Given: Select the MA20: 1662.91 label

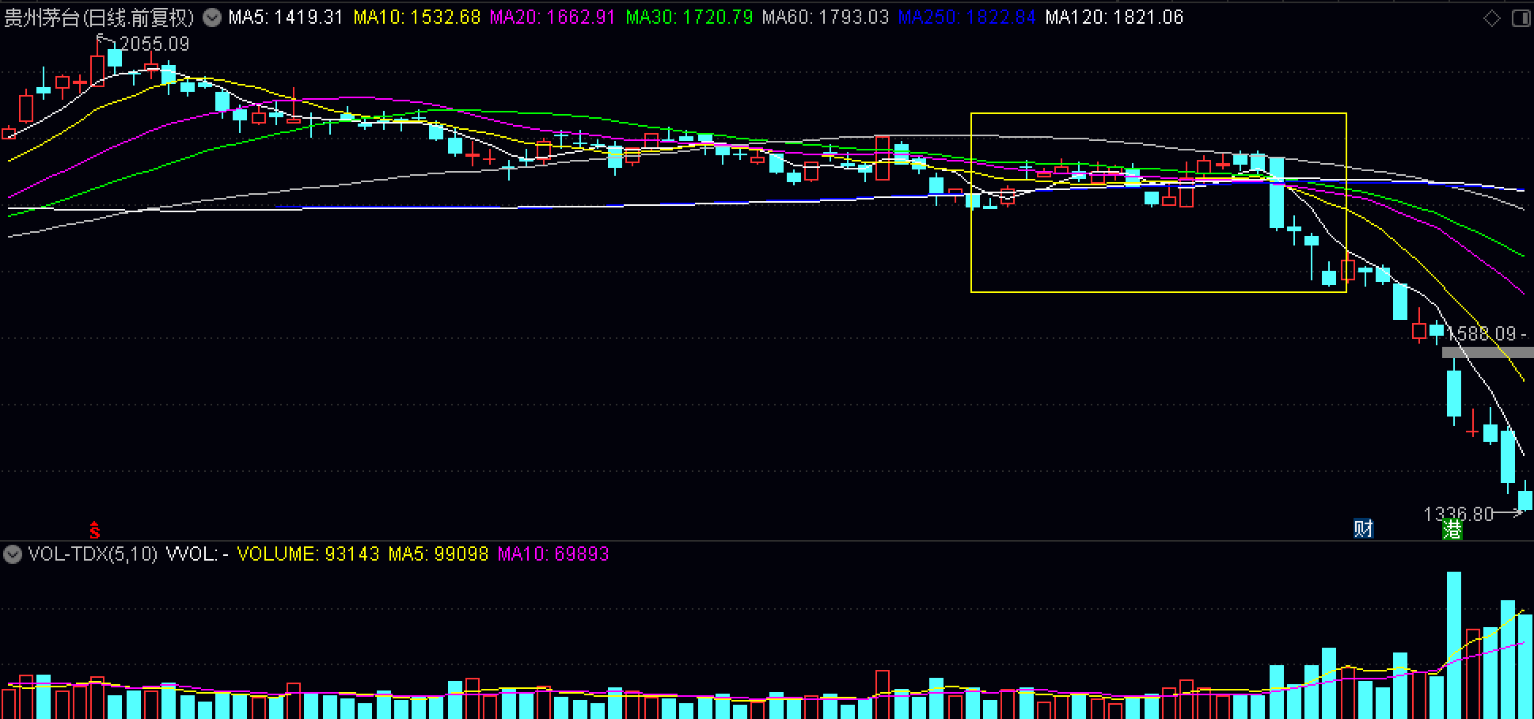Looking at the screenshot, I should click(552, 17).
